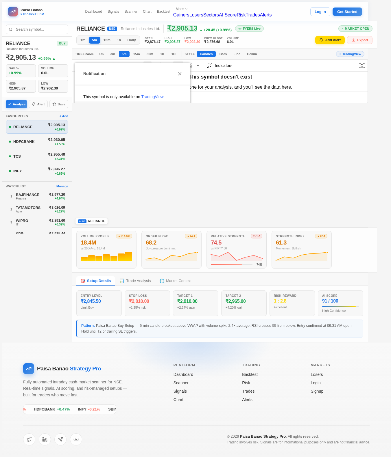
Task: Click the Analyse button in sidebar
Action: [x=16, y=104]
